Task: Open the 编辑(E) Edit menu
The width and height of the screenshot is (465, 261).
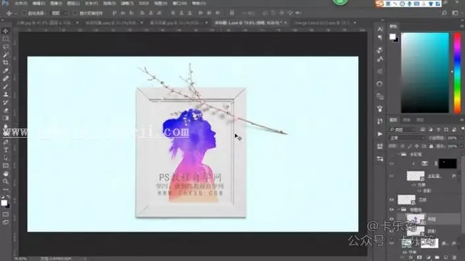Action: (39, 3)
